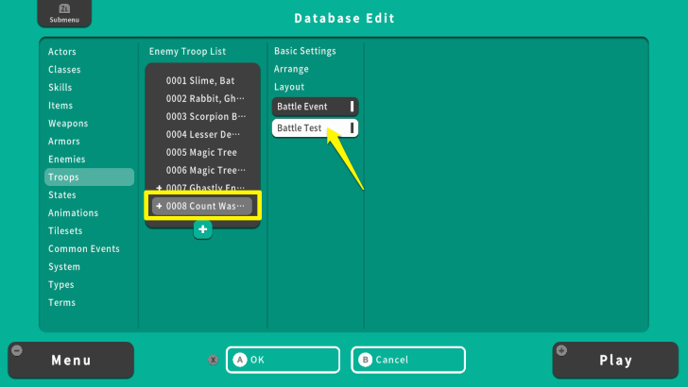This screenshot has height=387, width=688.
Task: Open the Tilesets category
Action: pyautogui.click(x=65, y=231)
